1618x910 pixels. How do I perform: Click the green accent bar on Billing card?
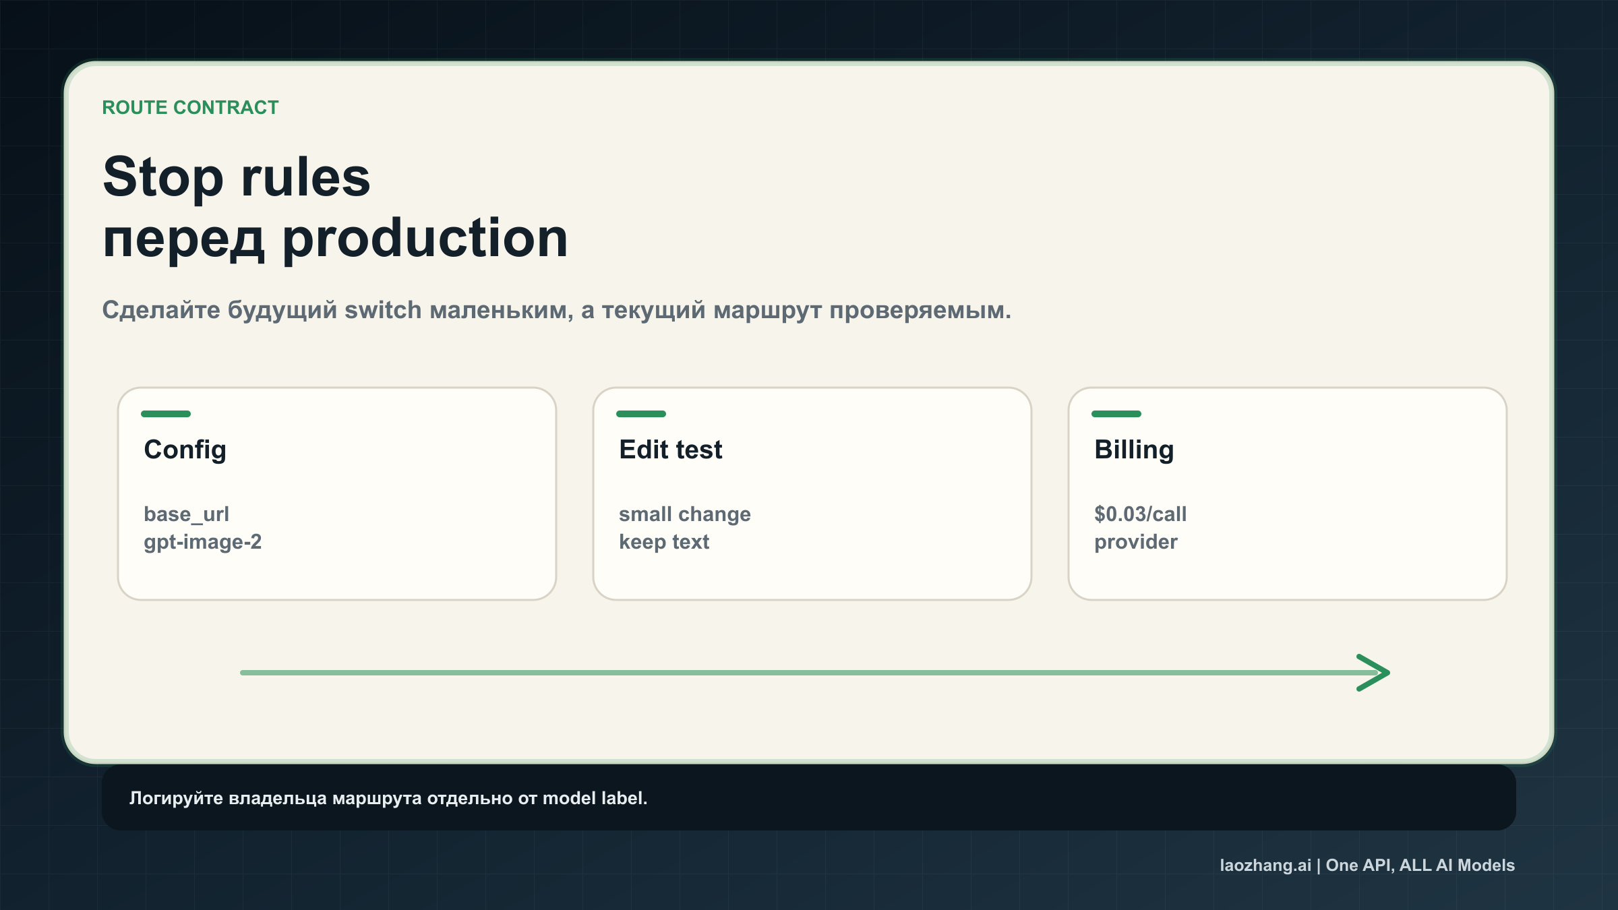coord(1117,414)
